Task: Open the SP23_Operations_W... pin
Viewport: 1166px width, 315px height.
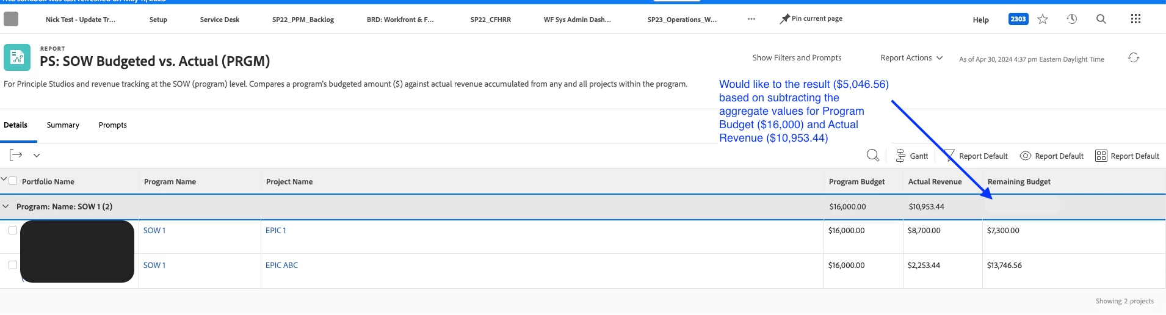Action: [x=683, y=20]
